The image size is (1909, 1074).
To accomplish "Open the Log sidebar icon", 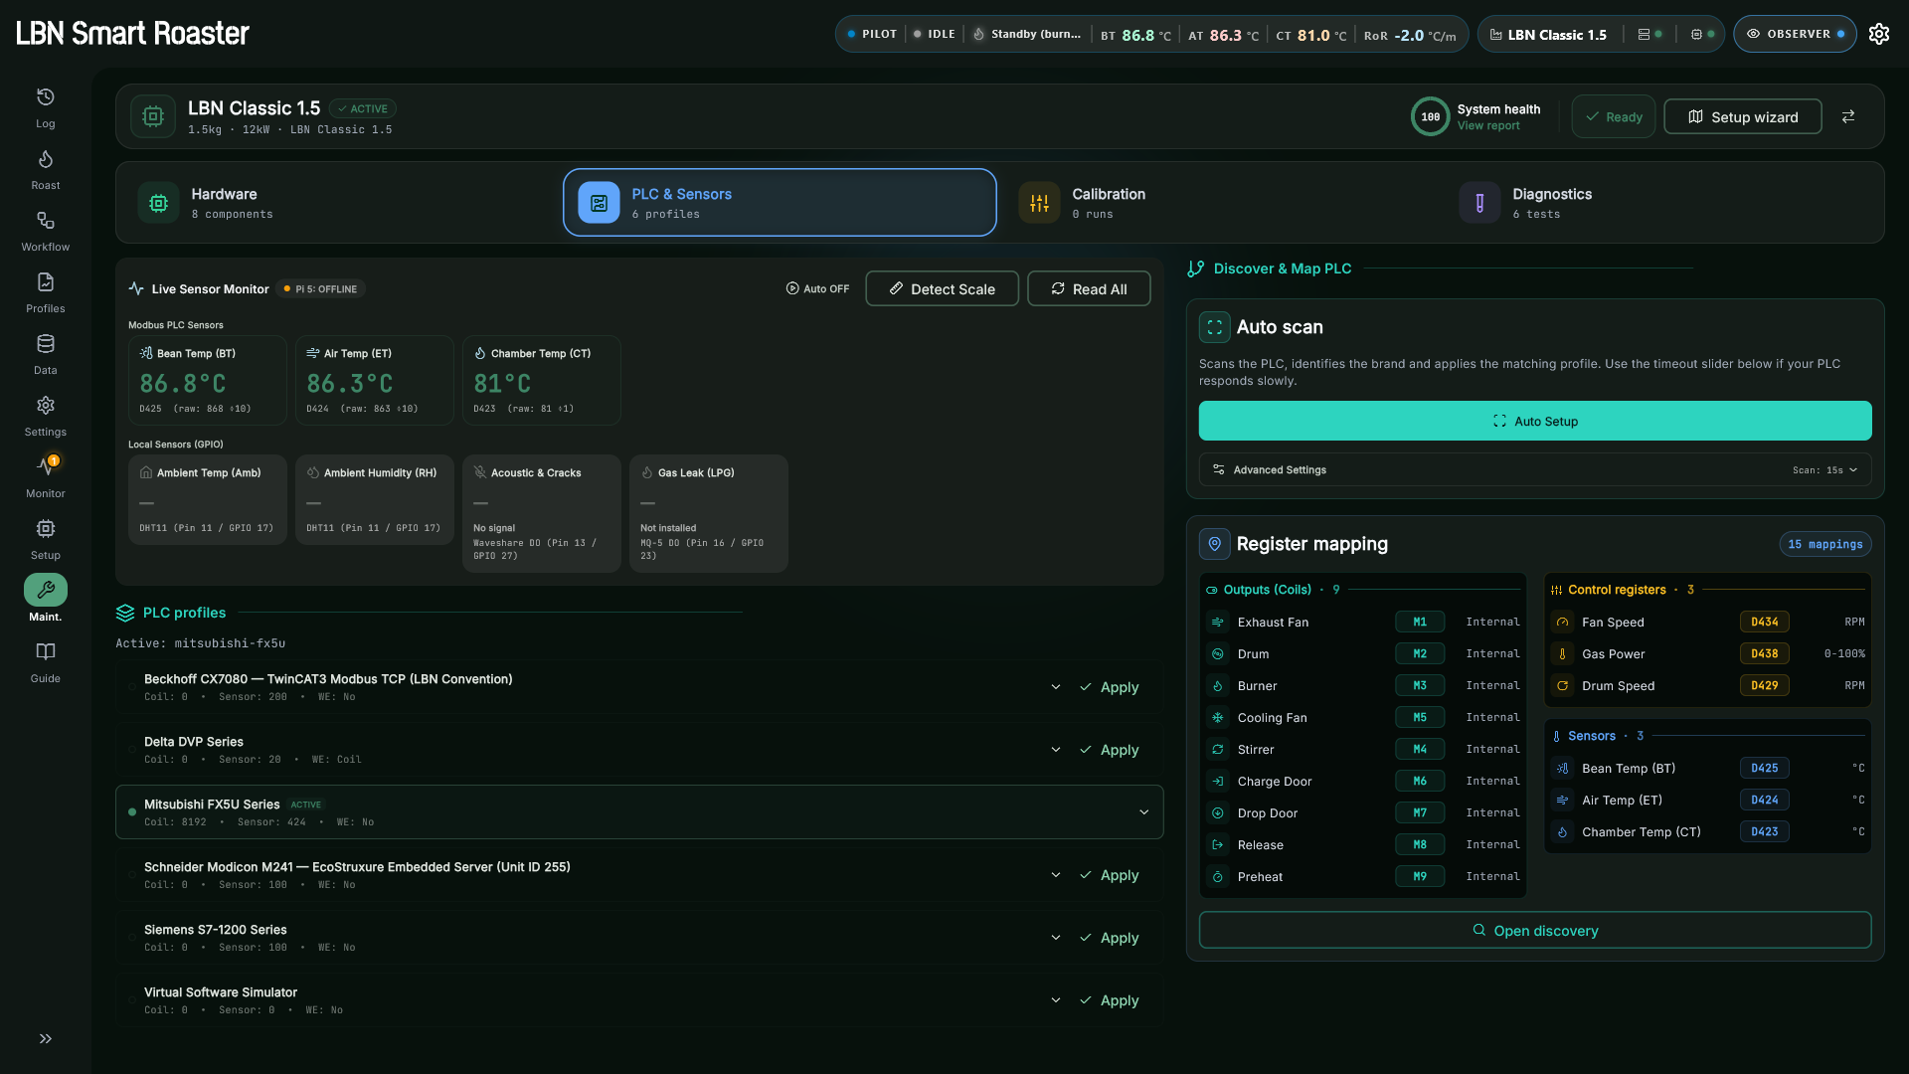I will click(x=46, y=97).
